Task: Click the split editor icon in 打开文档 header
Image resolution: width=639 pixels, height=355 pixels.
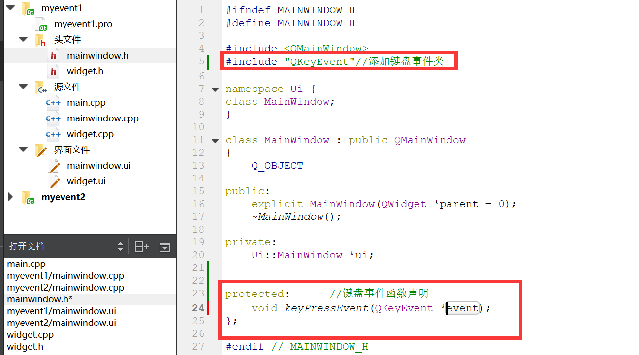Action: pos(141,246)
